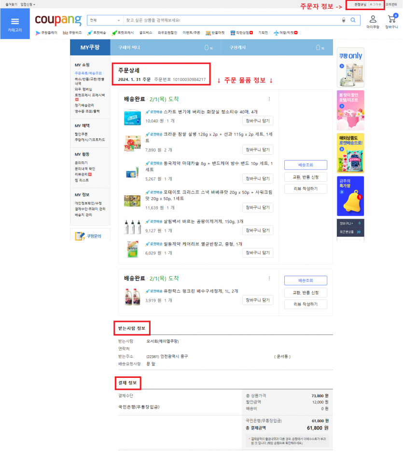The width and height of the screenshot is (403, 455).
Task: Click 배송조회 button for the first delivery
Action: pyautogui.click(x=306, y=165)
